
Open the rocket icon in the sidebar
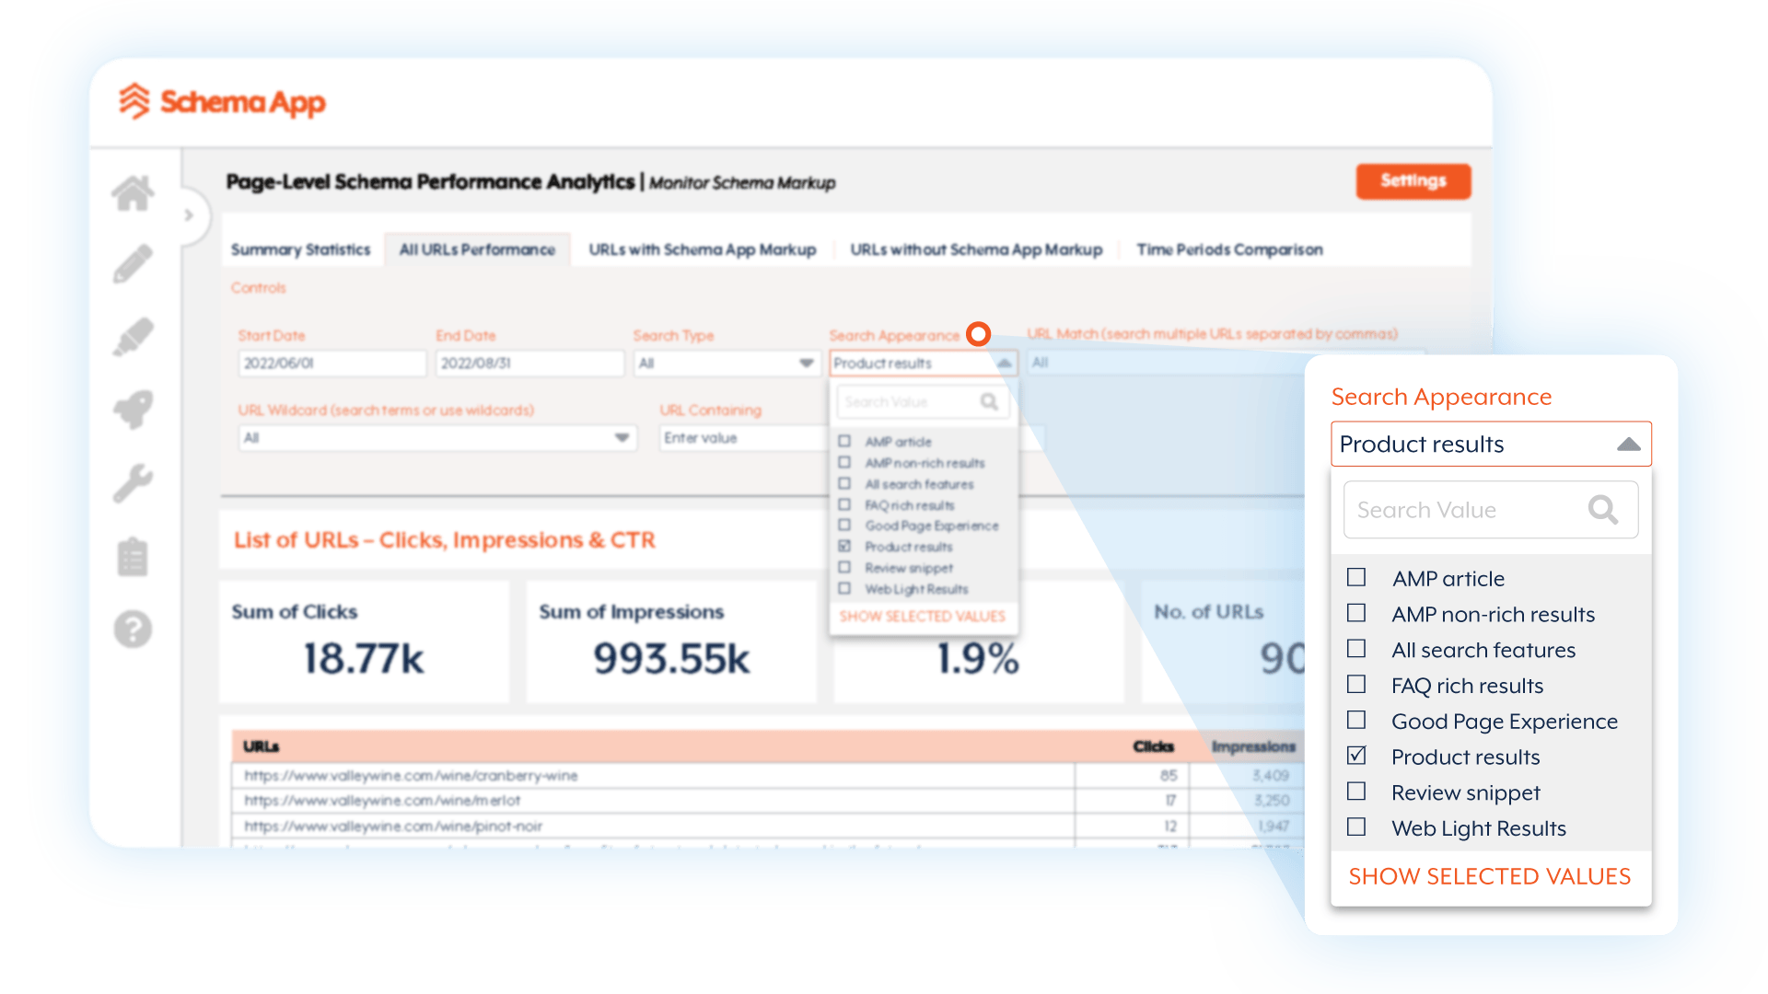133,410
